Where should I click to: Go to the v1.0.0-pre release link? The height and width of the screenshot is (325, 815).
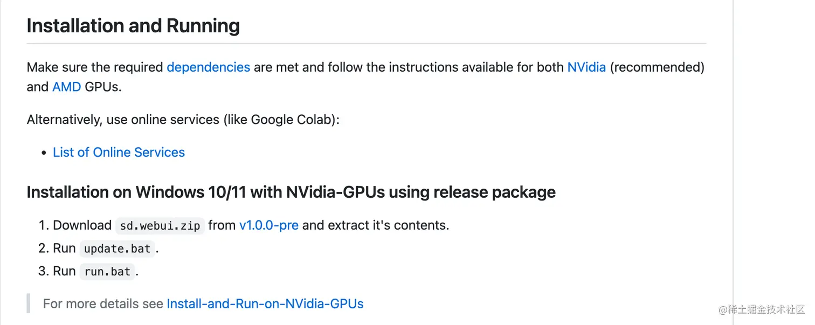[268, 225]
